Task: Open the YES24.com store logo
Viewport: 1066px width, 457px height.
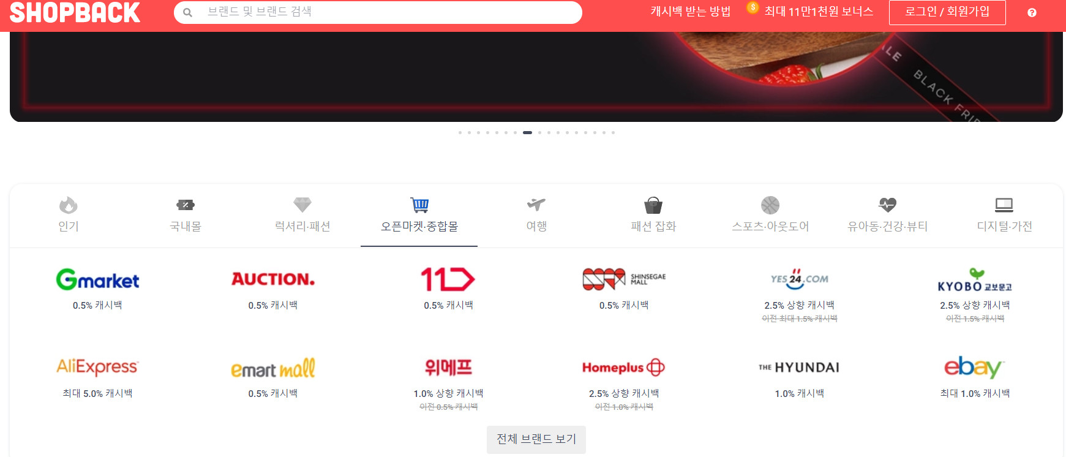Action: (x=800, y=279)
